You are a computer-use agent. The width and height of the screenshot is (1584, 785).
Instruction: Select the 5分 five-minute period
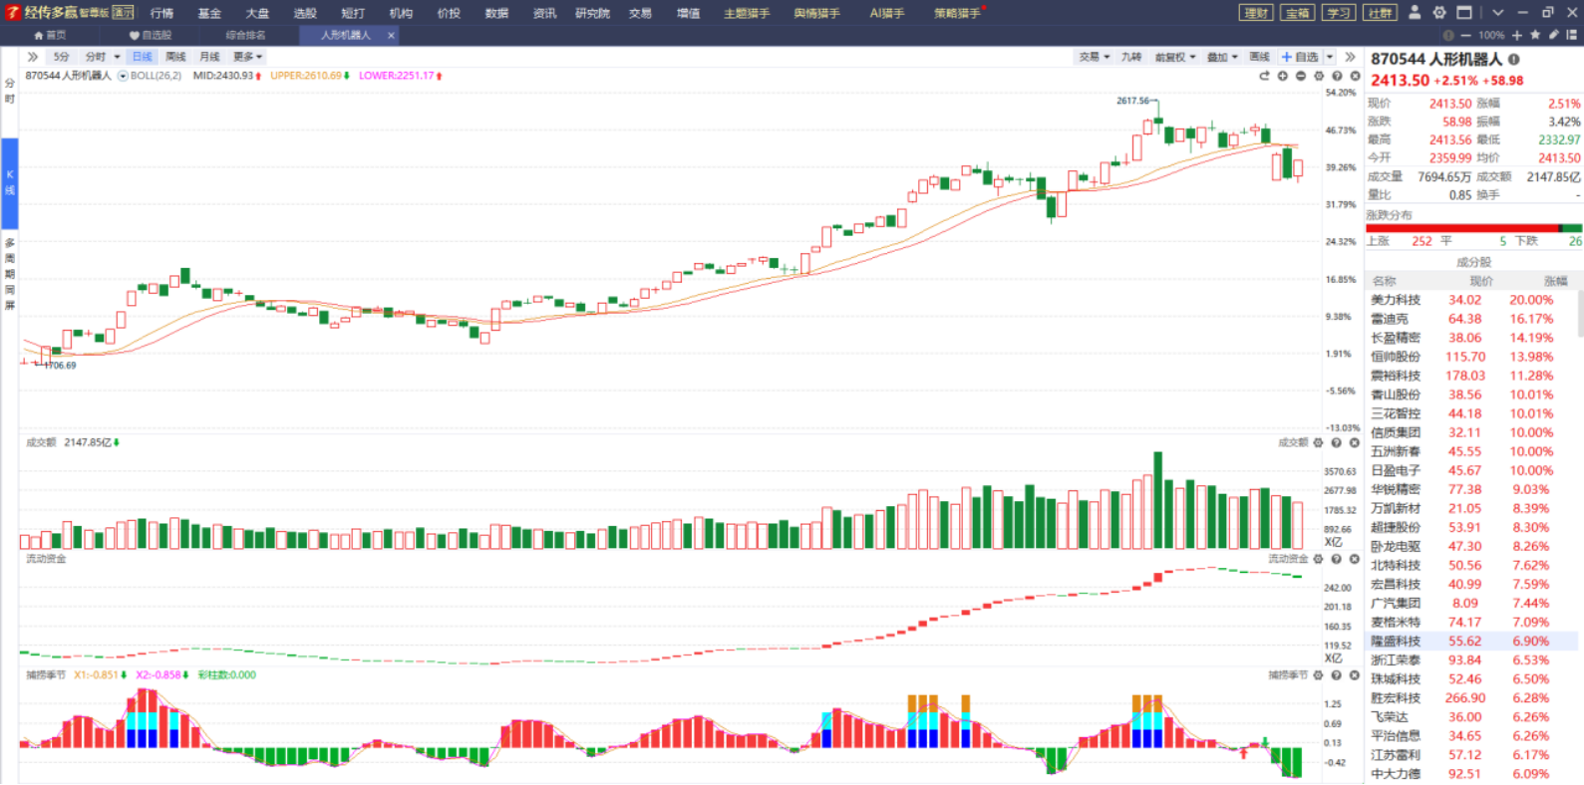coord(62,57)
